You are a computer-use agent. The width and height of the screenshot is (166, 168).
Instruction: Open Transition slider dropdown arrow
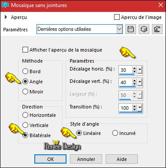[x=140, y=108]
